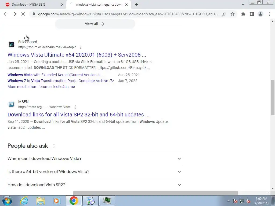Launch Internet Explorer from the taskbar
The image size is (275, 206).
click(x=24, y=201)
